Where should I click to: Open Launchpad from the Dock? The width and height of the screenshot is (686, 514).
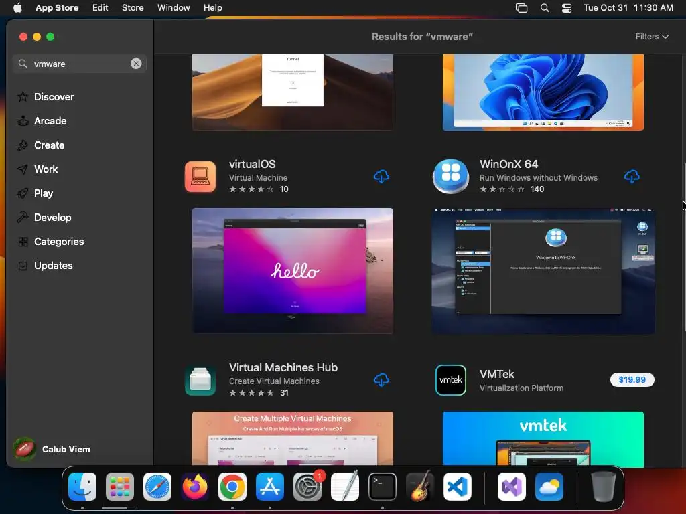coord(120,487)
